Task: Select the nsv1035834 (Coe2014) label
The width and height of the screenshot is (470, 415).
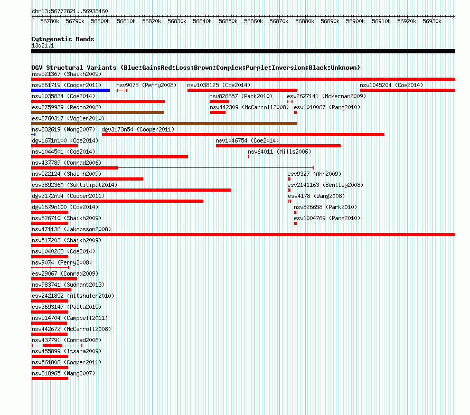Action: [x=63, y=96]
